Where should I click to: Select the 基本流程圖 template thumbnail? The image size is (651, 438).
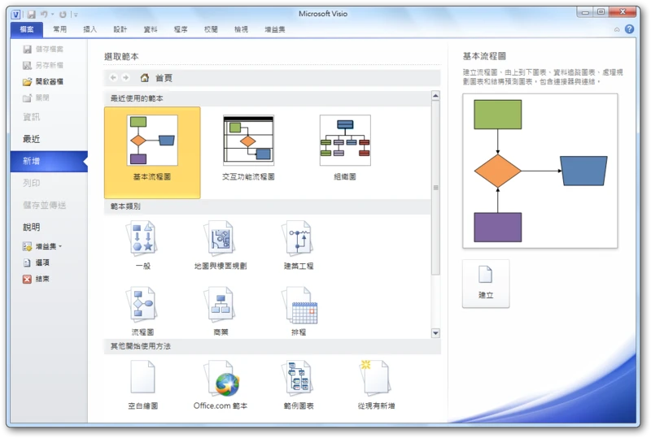pyautogui.click(x=152, y=152)
